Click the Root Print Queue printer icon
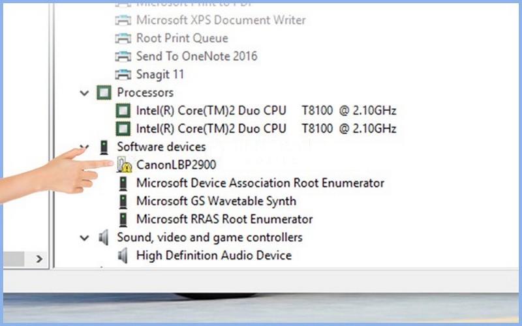The height and width of the screenshot is (326, 522). point(123,38)
